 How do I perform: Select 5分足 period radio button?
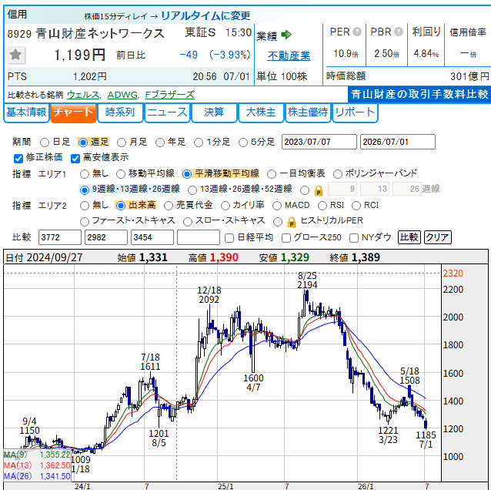[243, 143]
